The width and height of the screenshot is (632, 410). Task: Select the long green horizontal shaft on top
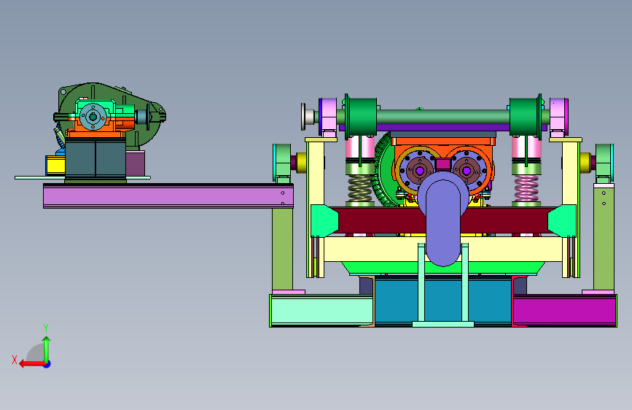pos(443,117)
